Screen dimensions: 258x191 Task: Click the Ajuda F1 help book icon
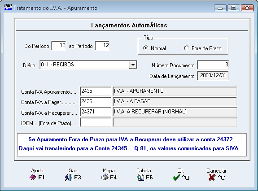click(33, 178)
